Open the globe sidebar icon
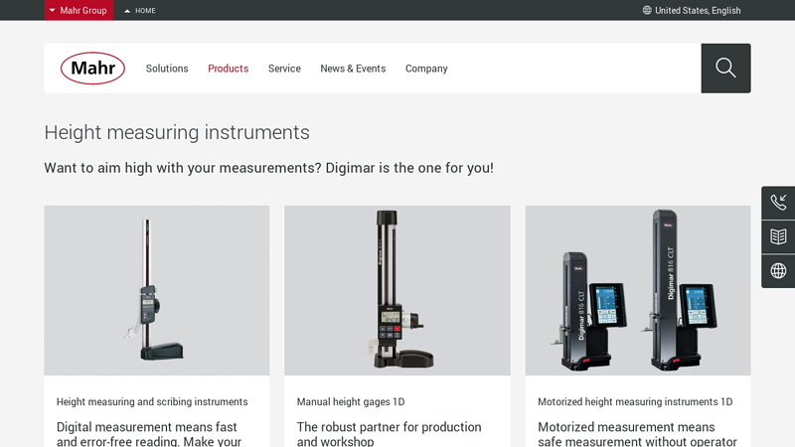Screen dimensions: 795x447 (x=778, y=271)
